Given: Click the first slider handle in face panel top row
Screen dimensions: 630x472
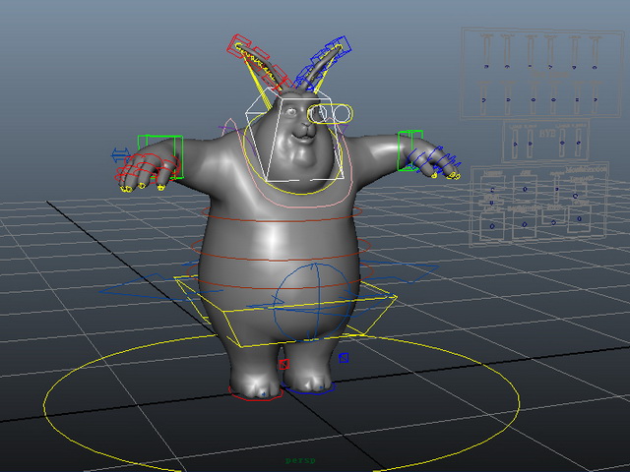Looking at the screenshot, I should pyautogui.click(x=486, y=67).
